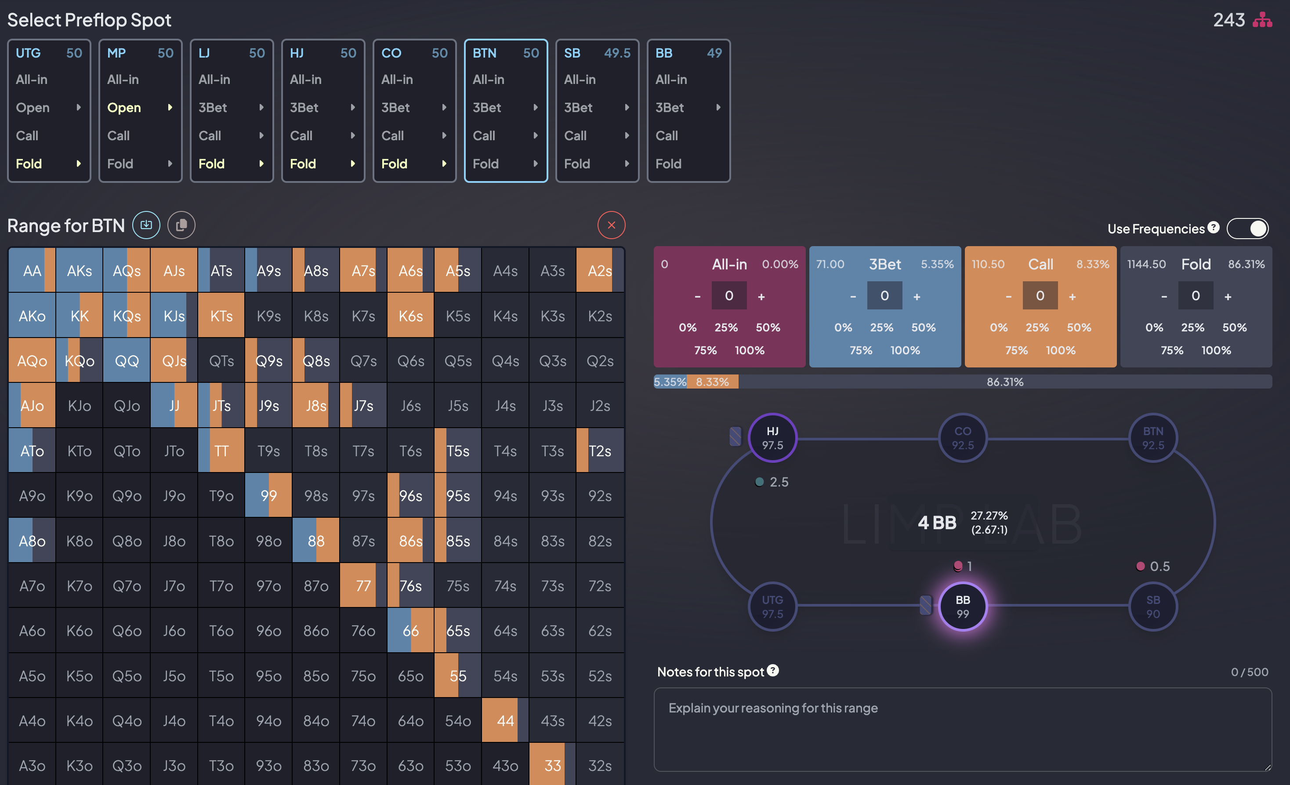Expand the UTG Fold submenu arrow
Image resolution: width=1290 pixels, height=785 pixels.
[x=79, y=164]
